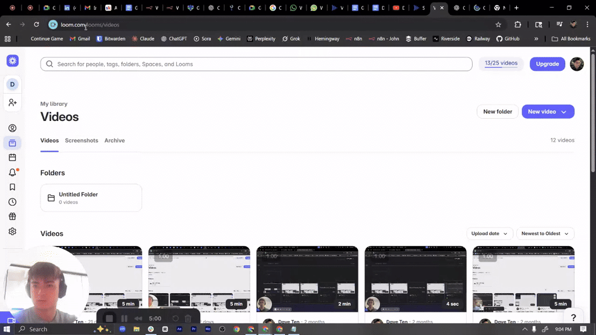Open watch history clock icon

(x=12, y=201)
